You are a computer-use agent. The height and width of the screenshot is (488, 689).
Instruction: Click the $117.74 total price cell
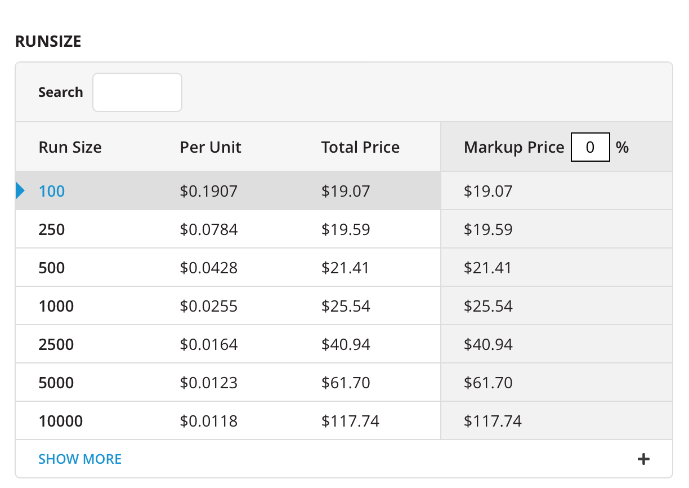(350, 421)
